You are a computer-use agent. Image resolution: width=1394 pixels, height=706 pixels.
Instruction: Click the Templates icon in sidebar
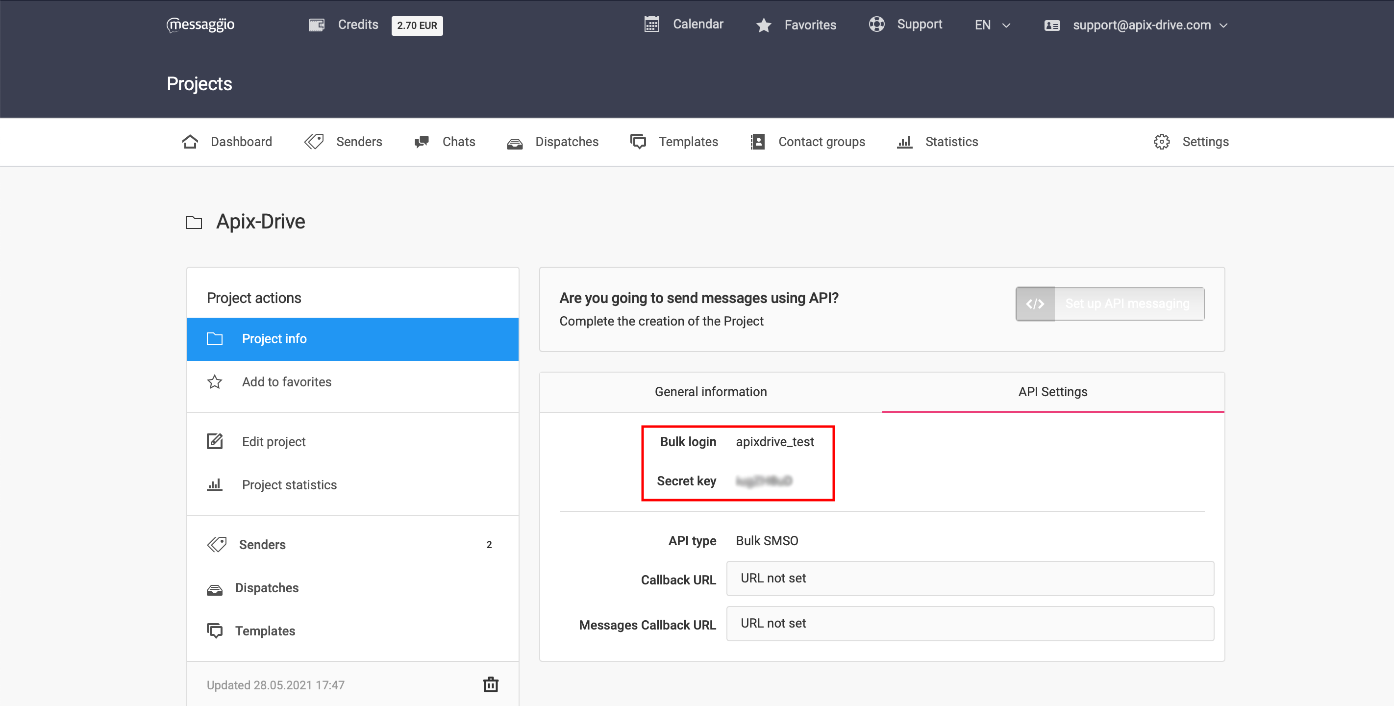coord(215,631)
